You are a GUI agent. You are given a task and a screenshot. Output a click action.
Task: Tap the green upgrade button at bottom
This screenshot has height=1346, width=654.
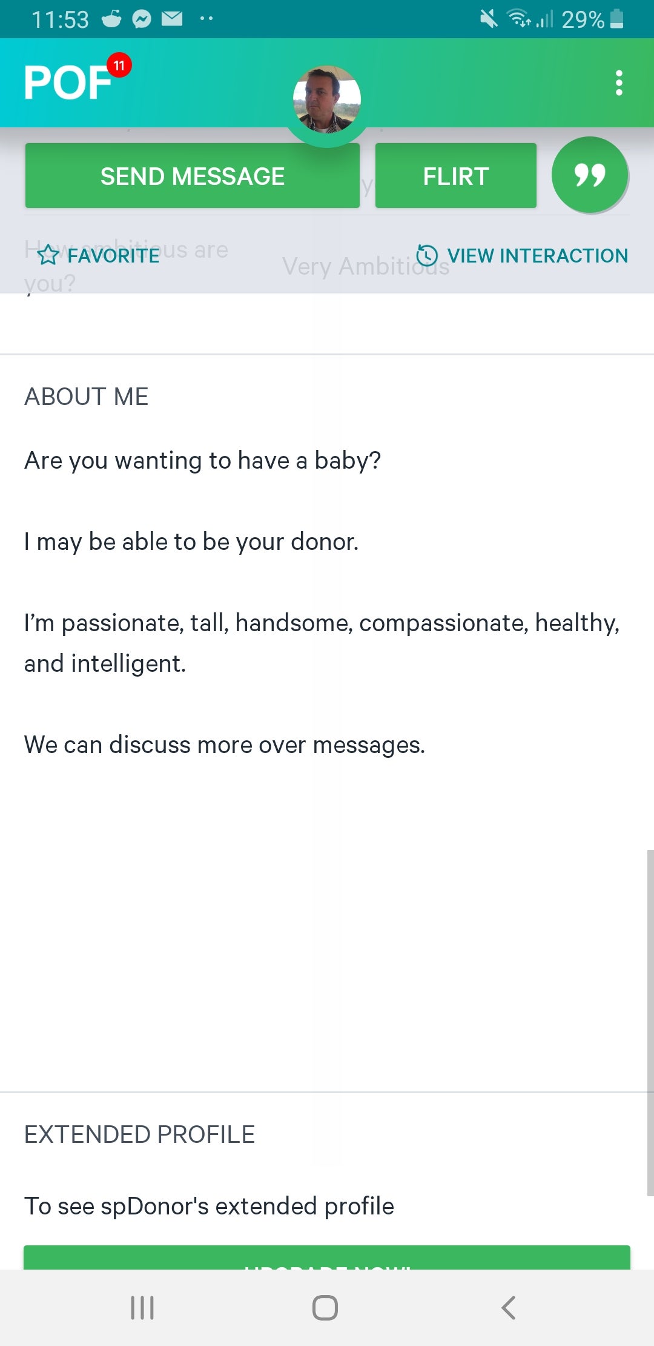coord(326,1257)
